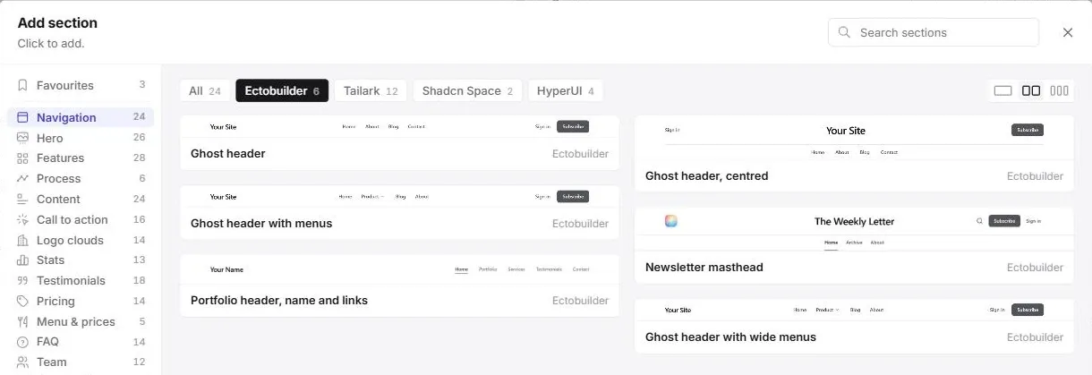Viewport: 1092px width, 375px height.
Task: Click Ectobuilder label on Portfolio header card
Action: pos(580,300)
